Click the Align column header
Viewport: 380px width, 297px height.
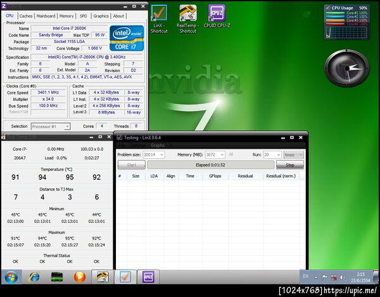pos(171,176)
